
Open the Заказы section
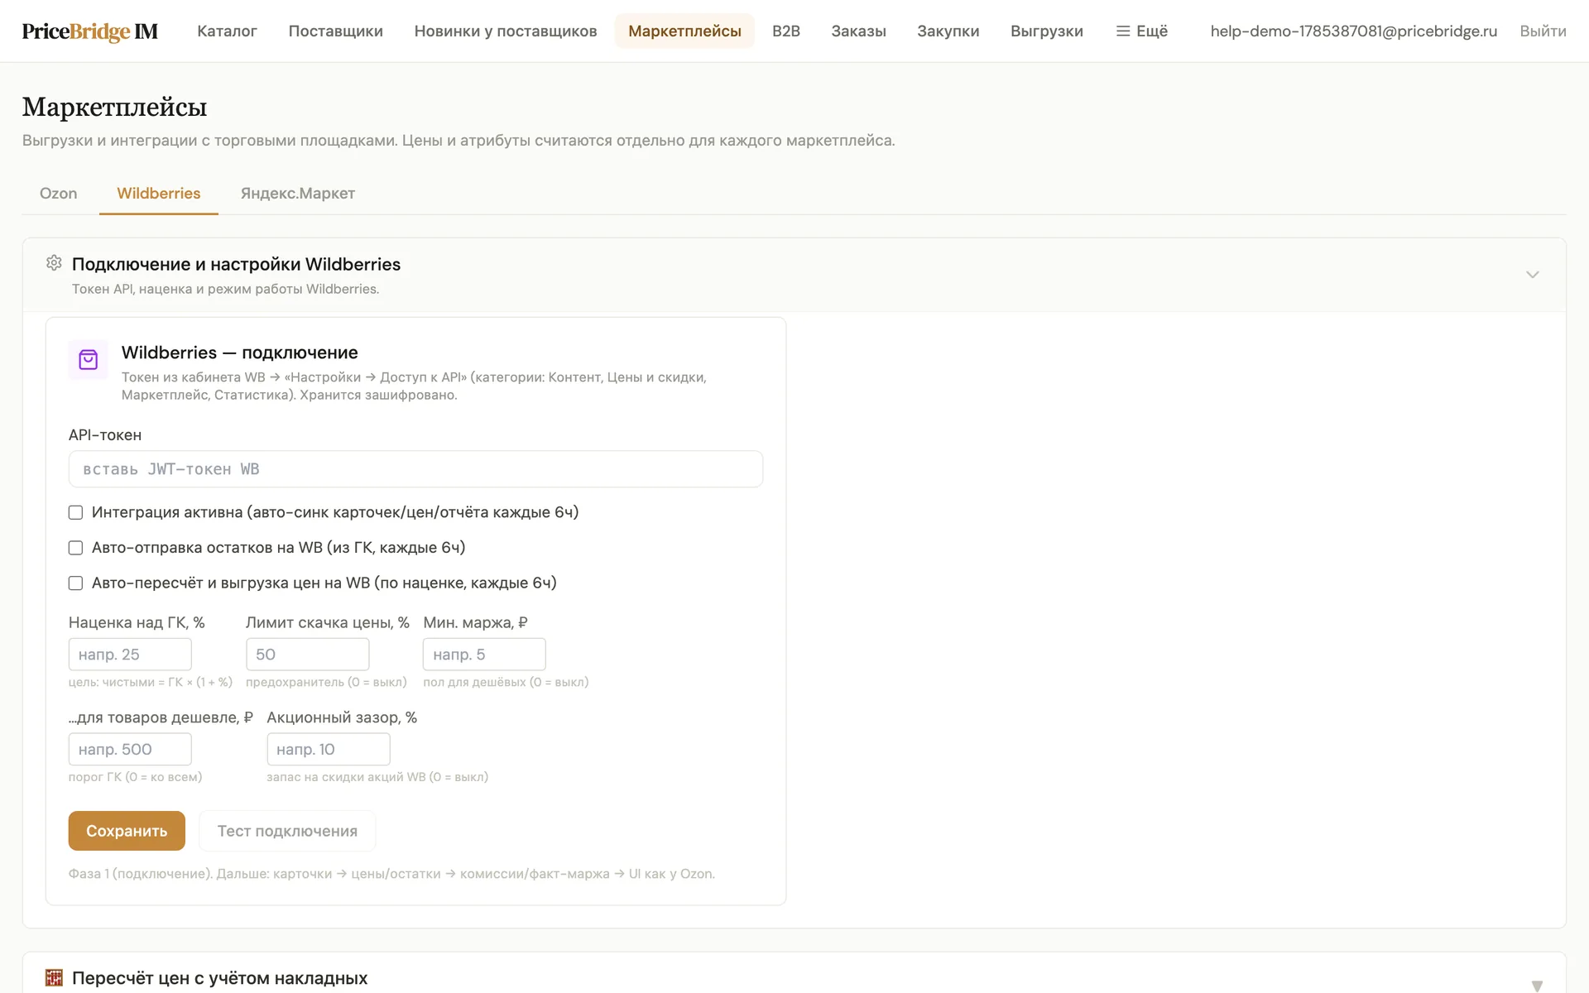coord(858,31)
